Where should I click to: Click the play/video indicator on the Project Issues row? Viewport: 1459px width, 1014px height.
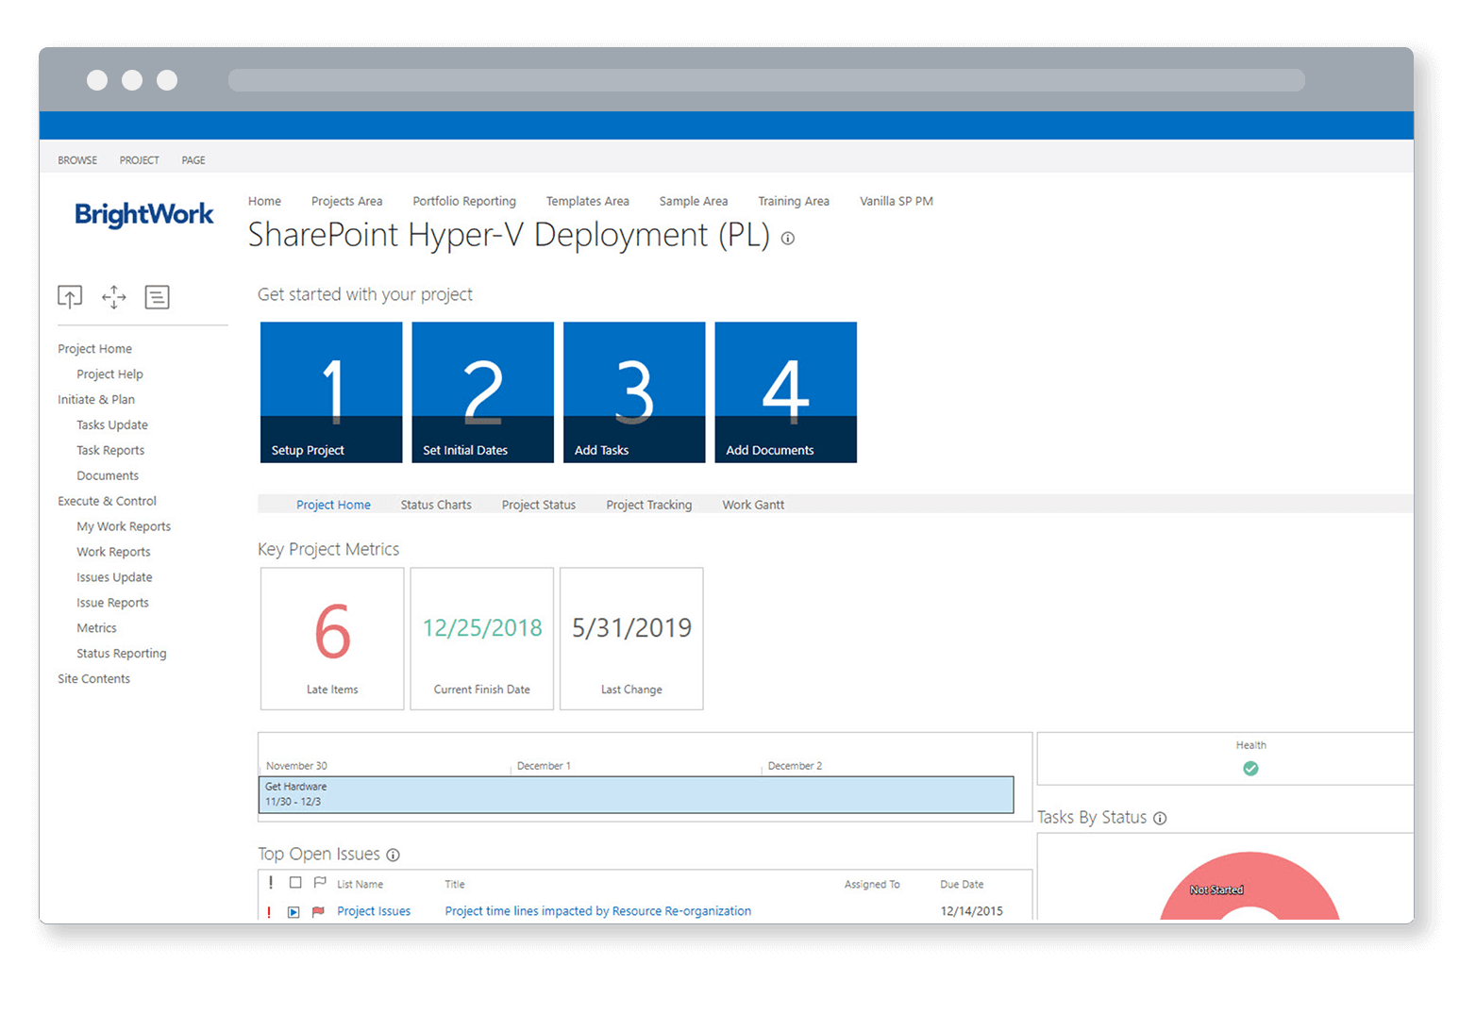(293, 910)
